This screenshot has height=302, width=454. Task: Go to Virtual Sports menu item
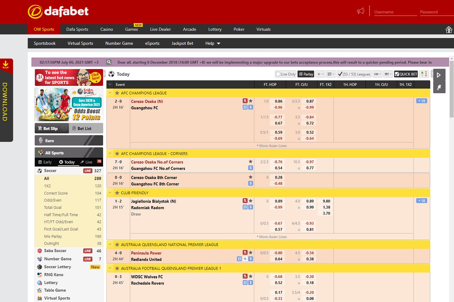pos(80,43)
